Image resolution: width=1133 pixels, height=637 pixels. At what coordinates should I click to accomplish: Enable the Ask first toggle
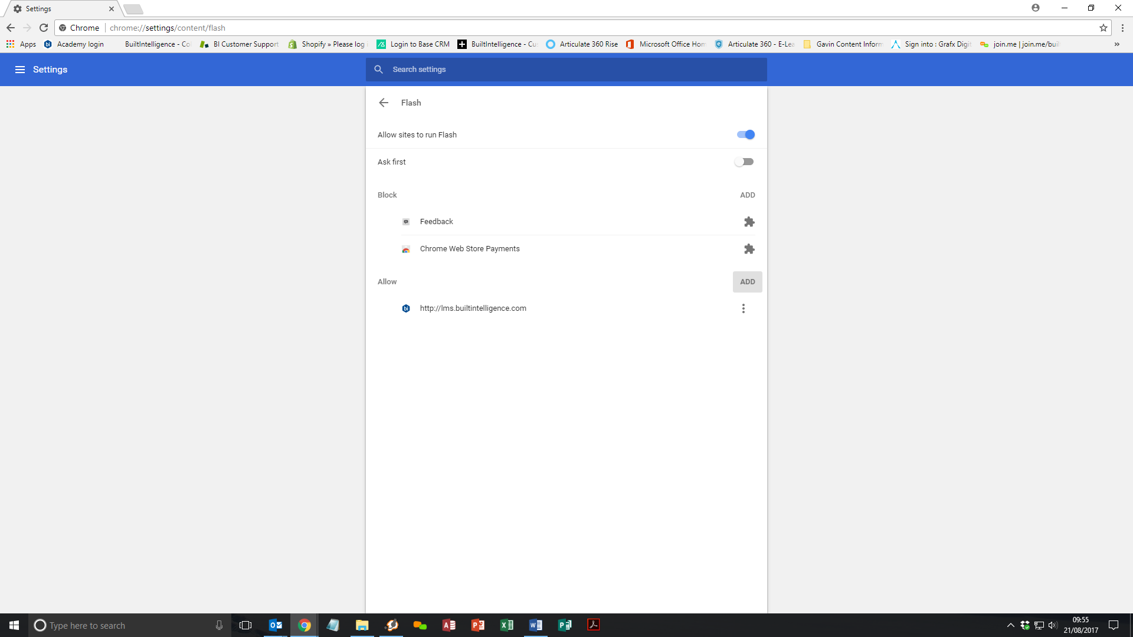(x=744, y=162)
